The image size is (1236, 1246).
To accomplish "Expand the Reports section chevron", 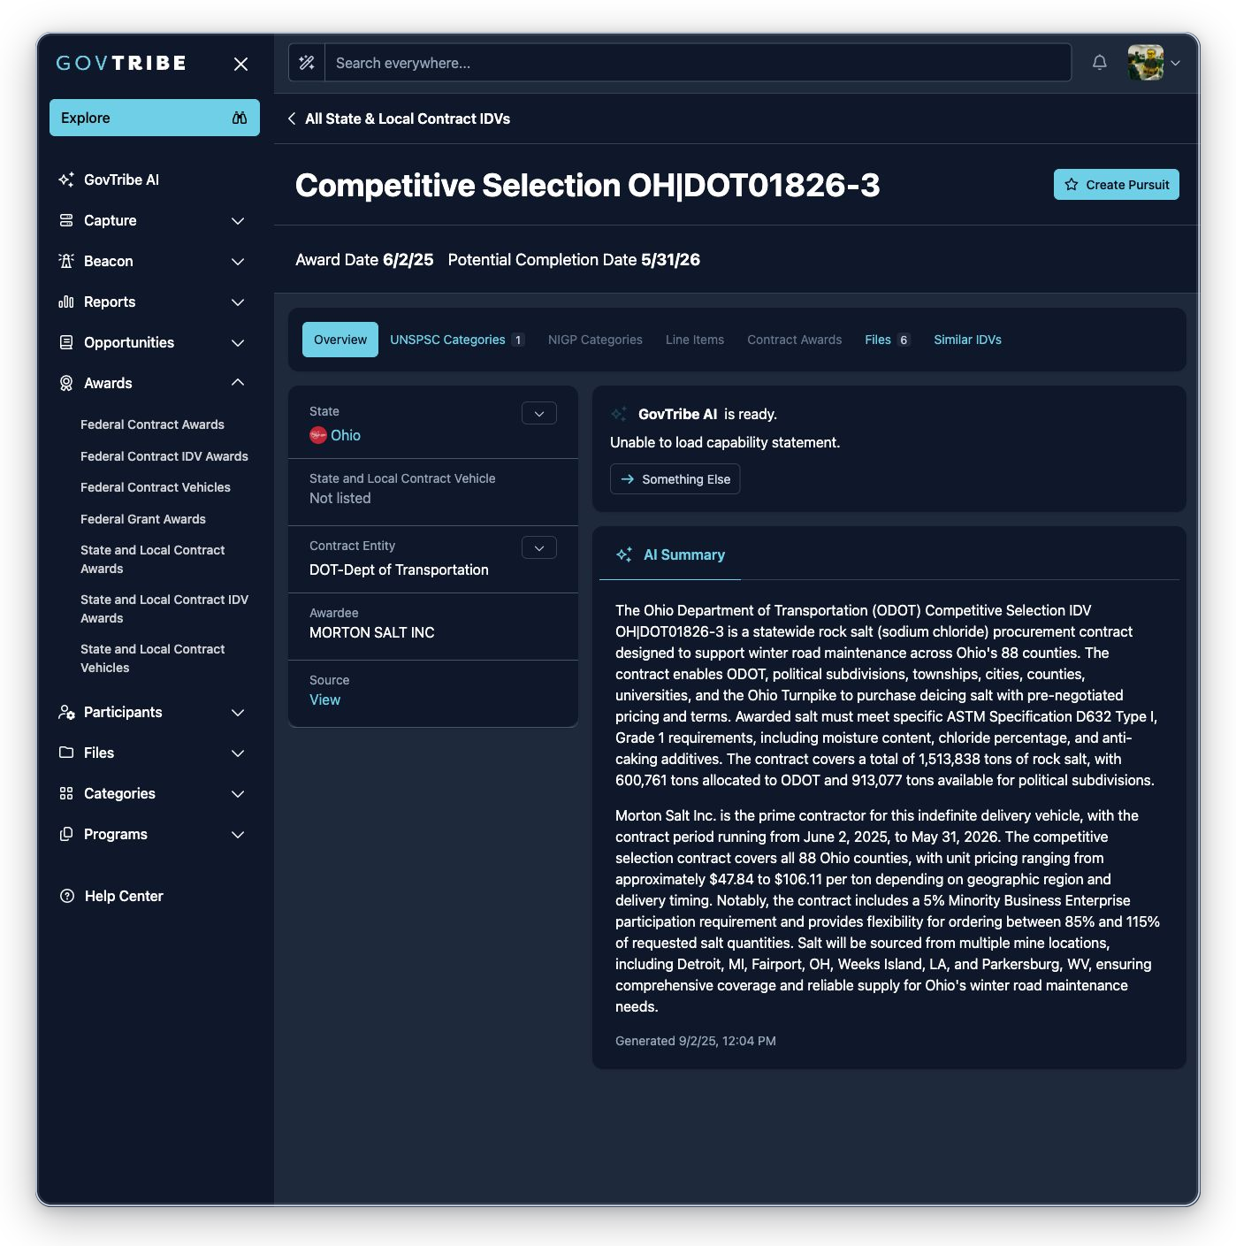I will point(238,302).
